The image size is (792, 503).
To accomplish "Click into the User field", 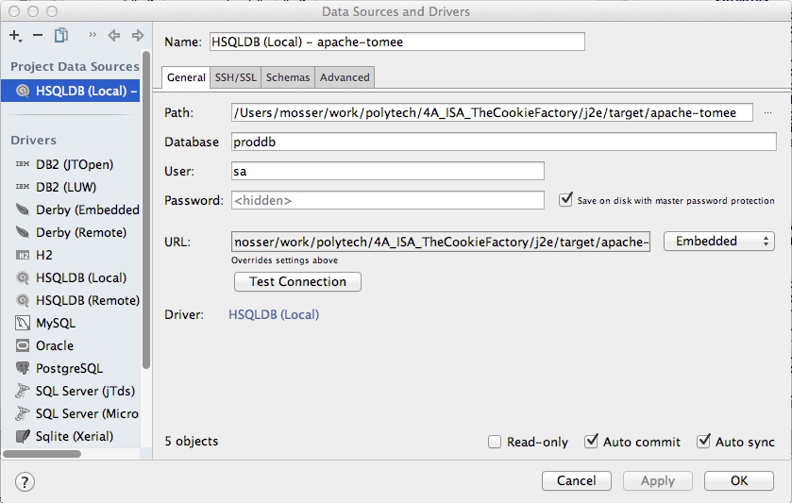I will [388, 171].
